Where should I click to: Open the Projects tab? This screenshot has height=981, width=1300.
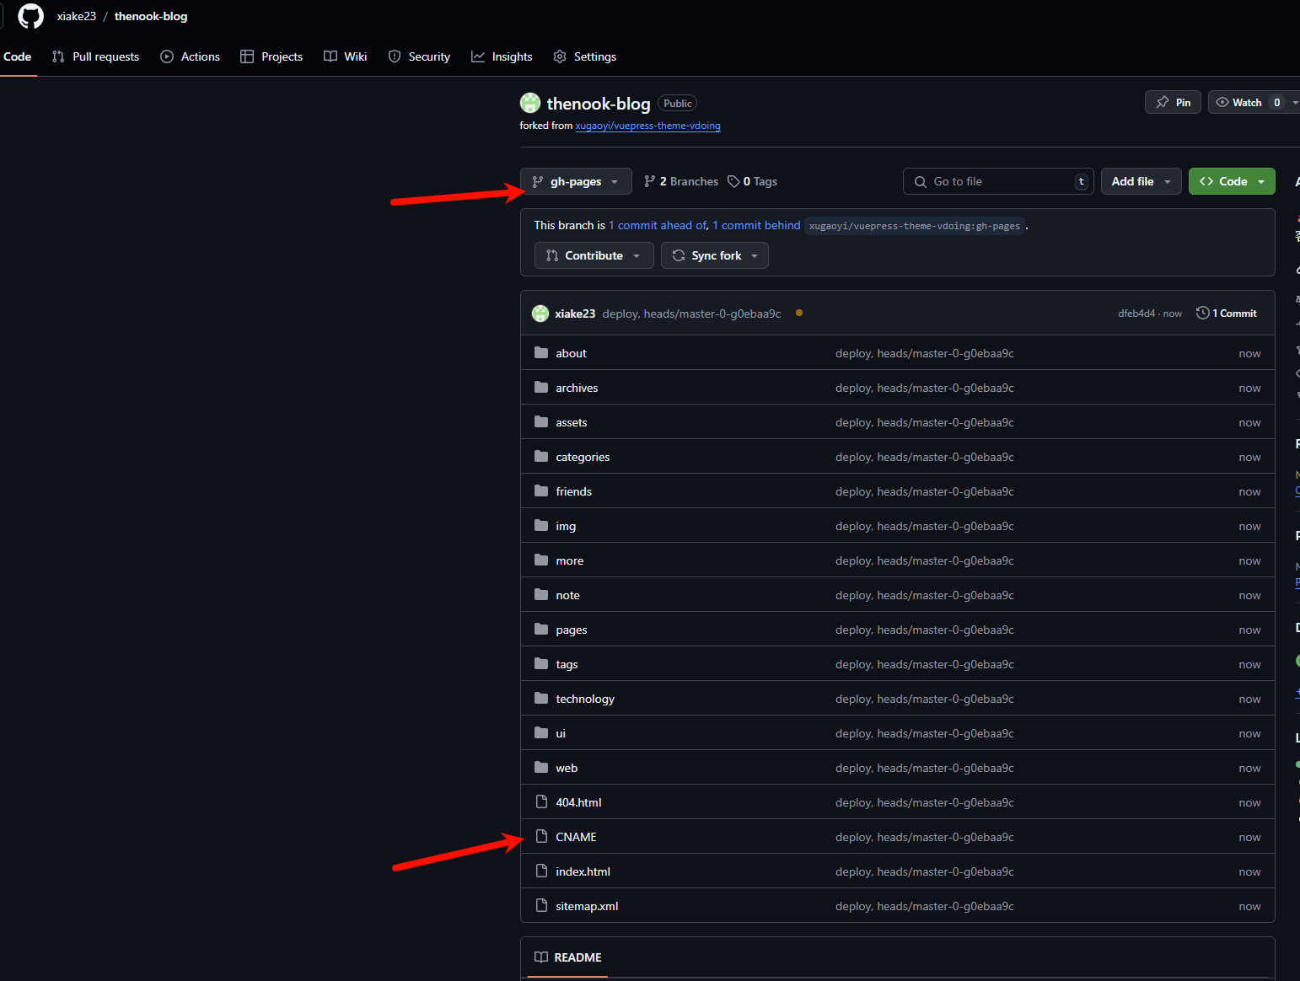[x=271, y=56]
